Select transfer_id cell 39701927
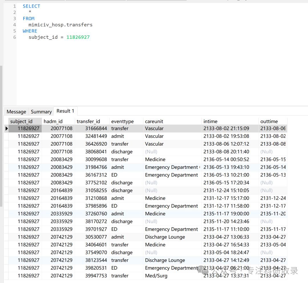This screenshot has width=308, height=283. tap(92, 229)
